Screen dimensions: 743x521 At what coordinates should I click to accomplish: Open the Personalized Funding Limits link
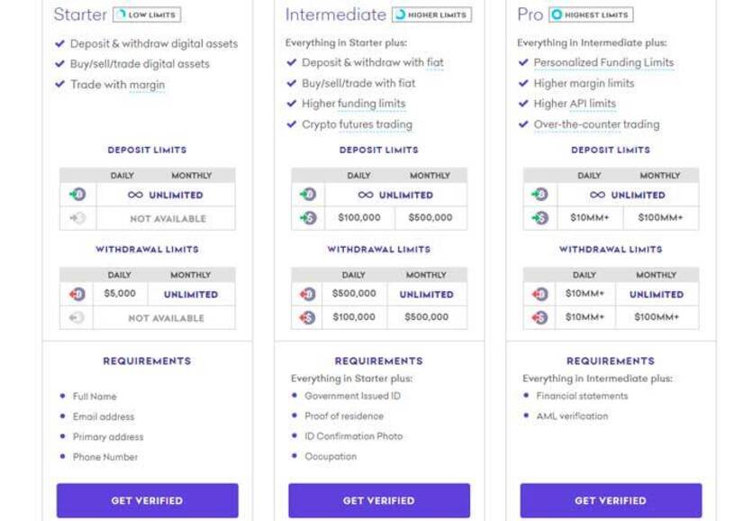603,62
